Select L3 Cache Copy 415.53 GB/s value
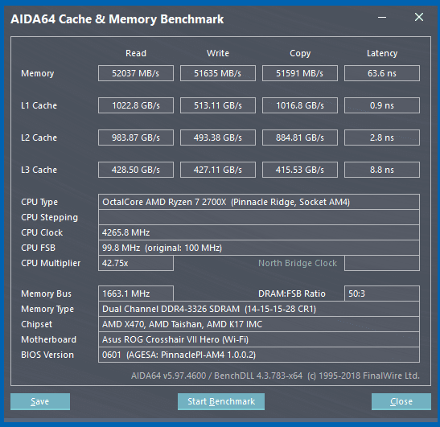The image size is (440, 427). click(x=300, y=170)
